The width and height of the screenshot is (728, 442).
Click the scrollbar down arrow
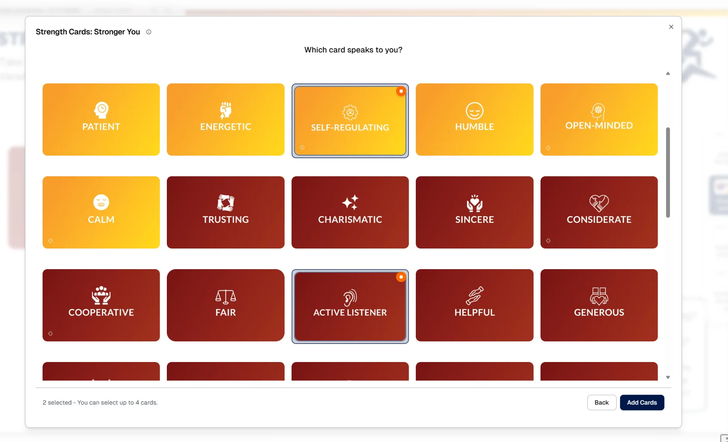coord(668,377)
